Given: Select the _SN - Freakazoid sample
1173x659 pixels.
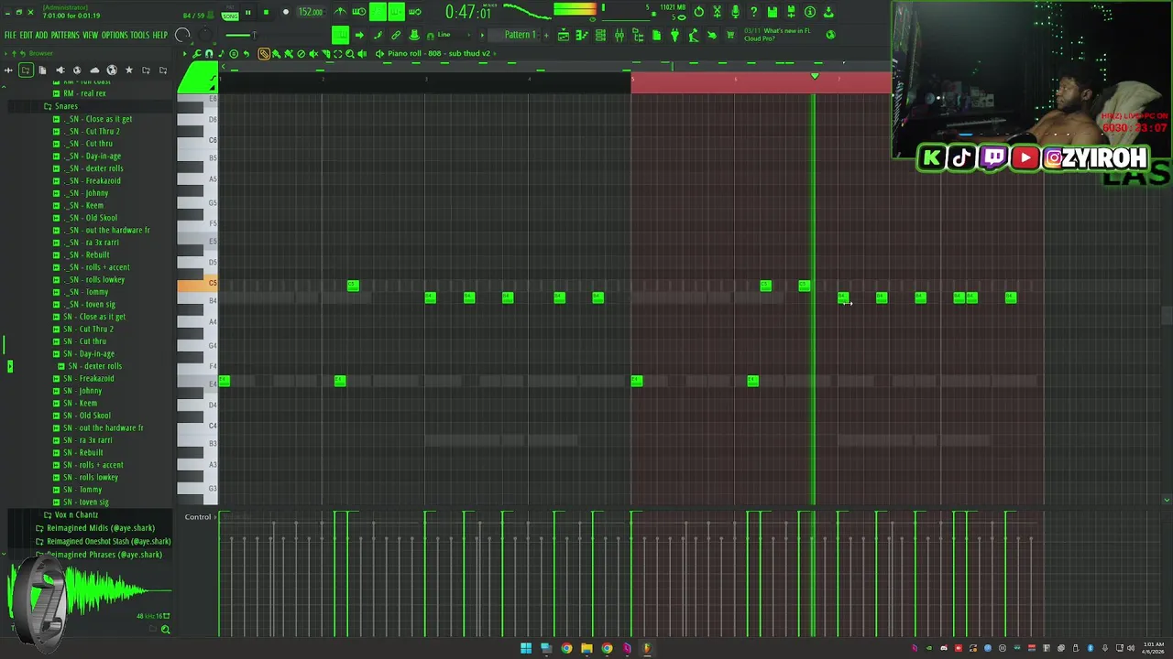Looking at the screenshot, I should pyautogui.click(x=94, y=180).
